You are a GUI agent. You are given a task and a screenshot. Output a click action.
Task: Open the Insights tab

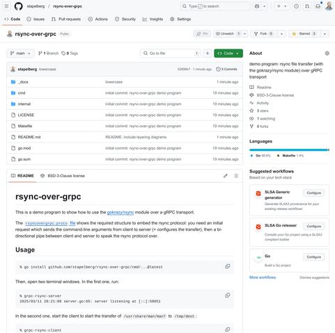coord(153,19)
